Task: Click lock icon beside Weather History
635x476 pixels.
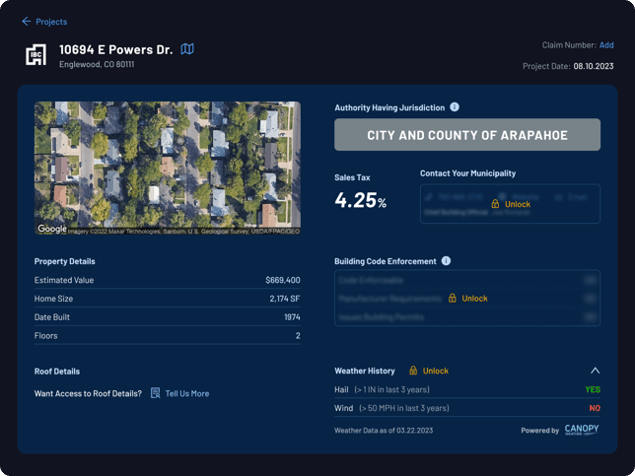Action: coord(413,371)
